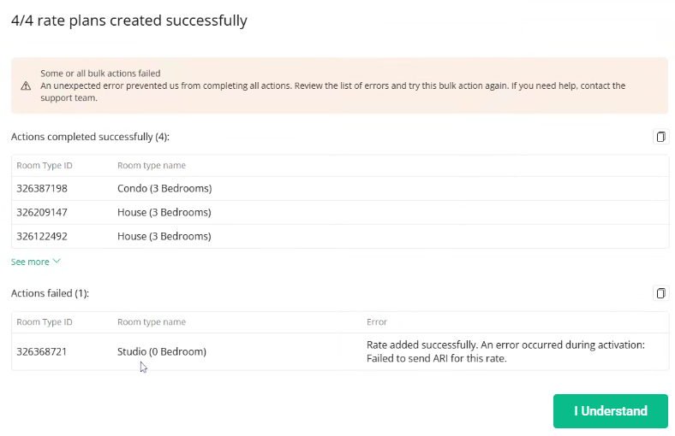
Task: Copy the failed actions list
Action: 660,293
